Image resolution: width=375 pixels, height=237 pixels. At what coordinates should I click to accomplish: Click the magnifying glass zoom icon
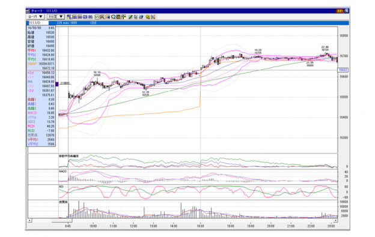coord(114,17)
